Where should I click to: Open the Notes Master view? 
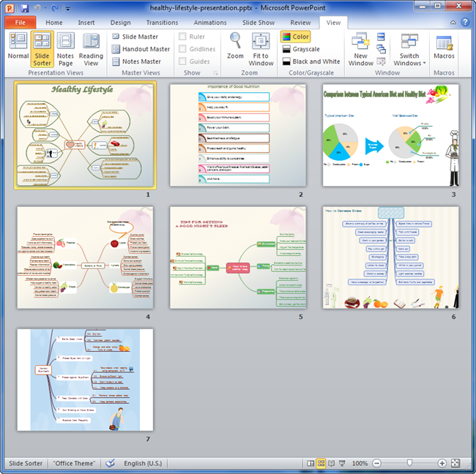coord(136,61)
